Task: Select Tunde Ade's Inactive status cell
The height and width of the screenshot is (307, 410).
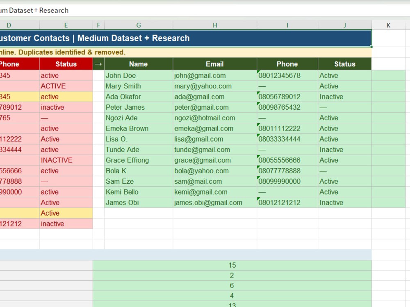Action: 345,149
